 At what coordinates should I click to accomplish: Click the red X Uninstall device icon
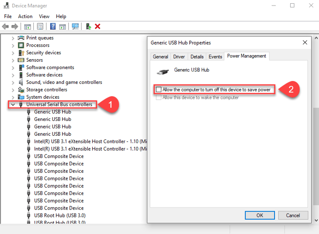(x=98, y=26)
